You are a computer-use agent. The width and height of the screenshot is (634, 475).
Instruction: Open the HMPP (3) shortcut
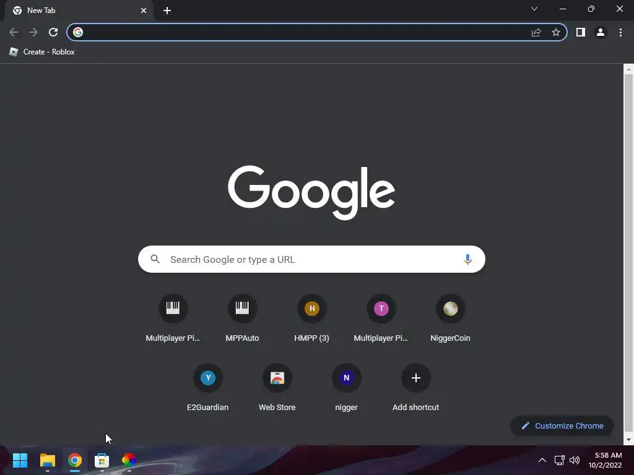312,319
